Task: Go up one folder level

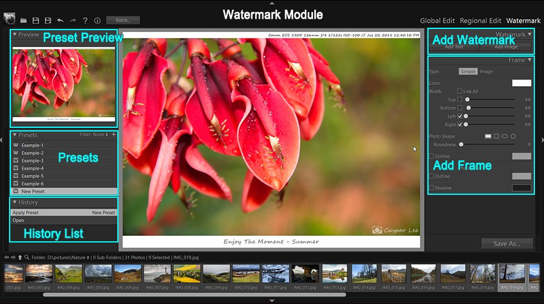Action: point(20,258)
